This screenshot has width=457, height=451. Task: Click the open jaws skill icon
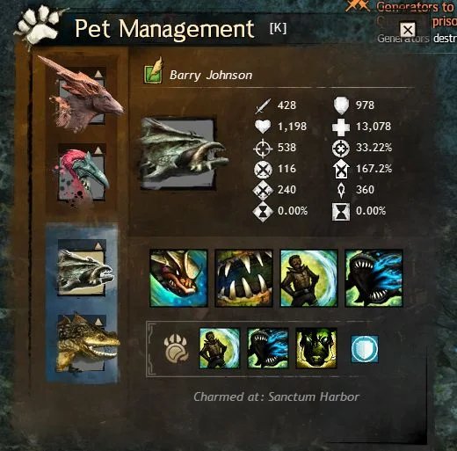point(243,278)
